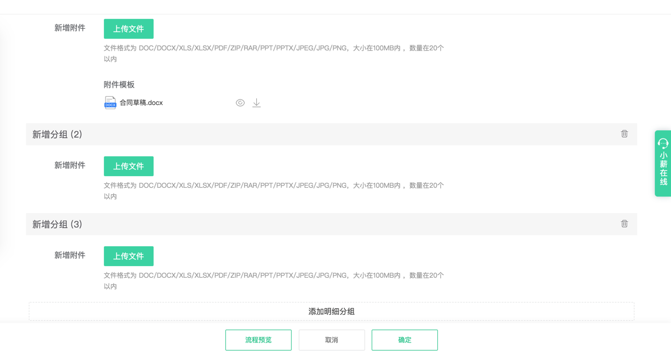Delete 新增分组 (2) using trash icon
The image size is (671, 354).
(x=624, y=134)
